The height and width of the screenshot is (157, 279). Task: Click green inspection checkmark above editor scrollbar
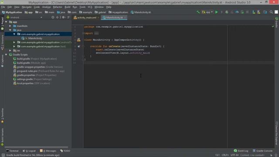273,26
